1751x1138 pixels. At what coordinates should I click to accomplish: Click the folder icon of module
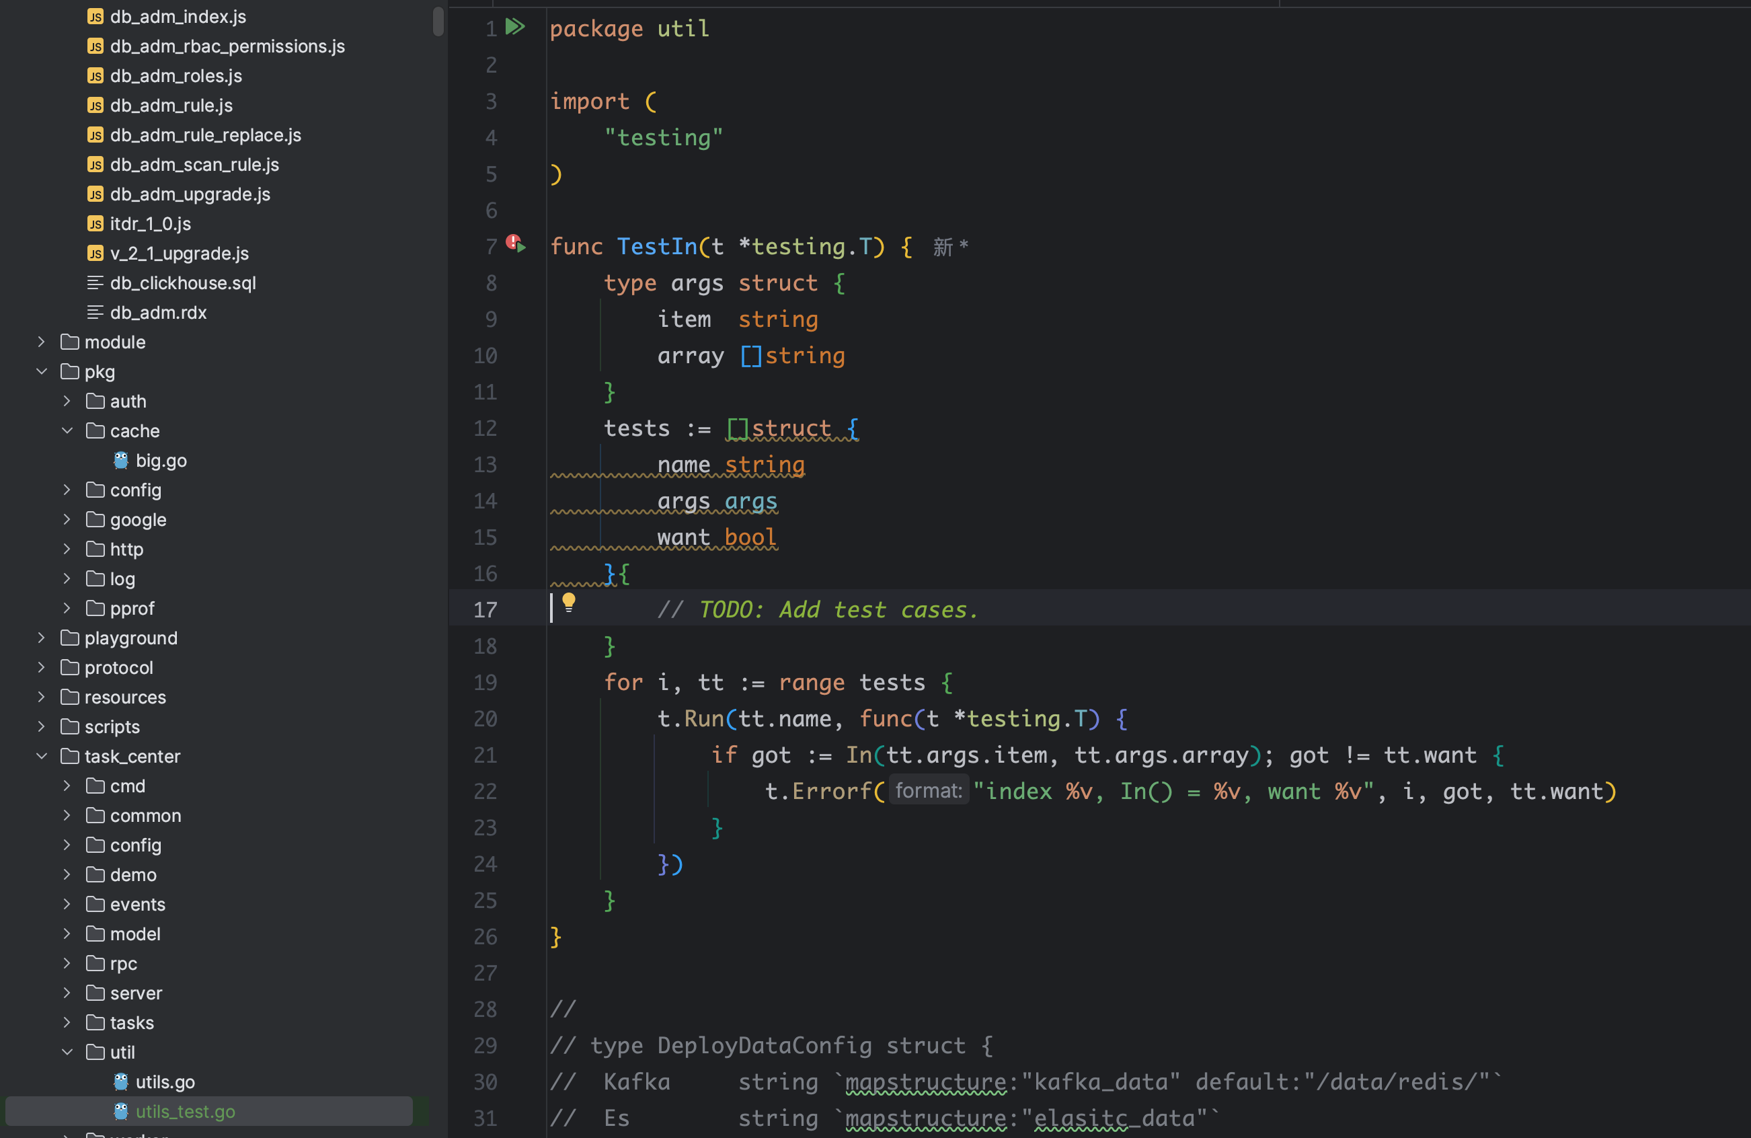tap(70, 342)
